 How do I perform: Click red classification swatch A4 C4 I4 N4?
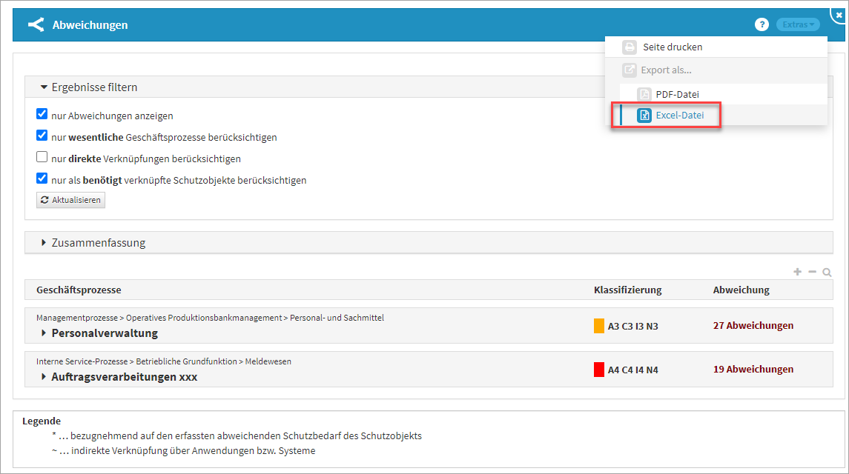599,370
